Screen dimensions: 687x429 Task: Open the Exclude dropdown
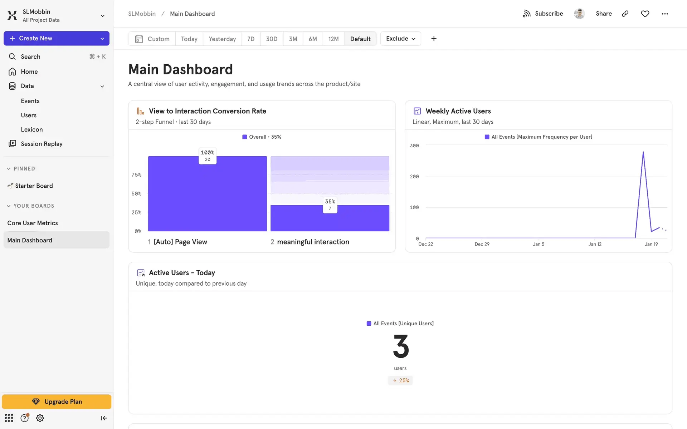point(400,39)
